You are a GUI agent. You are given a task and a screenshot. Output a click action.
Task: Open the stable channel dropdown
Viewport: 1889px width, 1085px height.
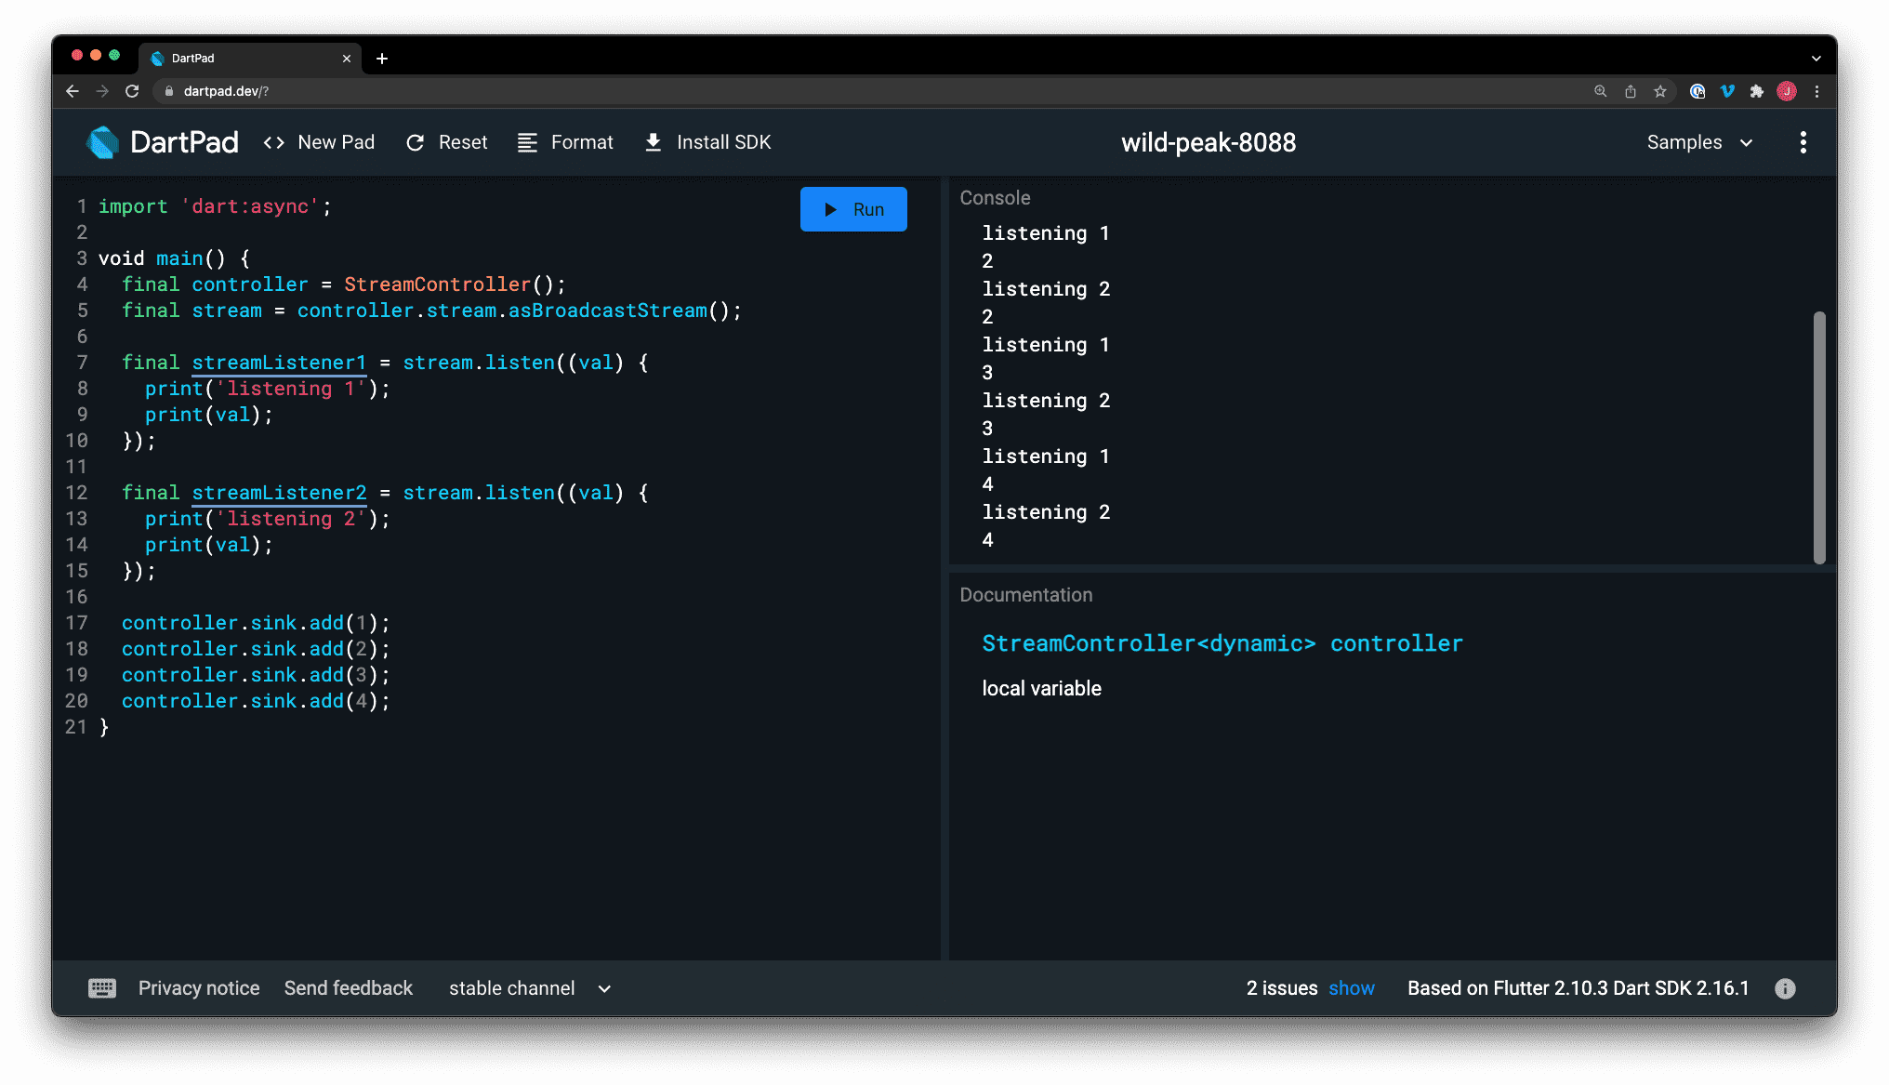(530, 988)
